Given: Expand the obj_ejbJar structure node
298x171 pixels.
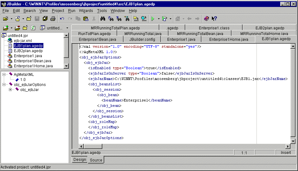Looking at the screenshot, I should [10, 89].
